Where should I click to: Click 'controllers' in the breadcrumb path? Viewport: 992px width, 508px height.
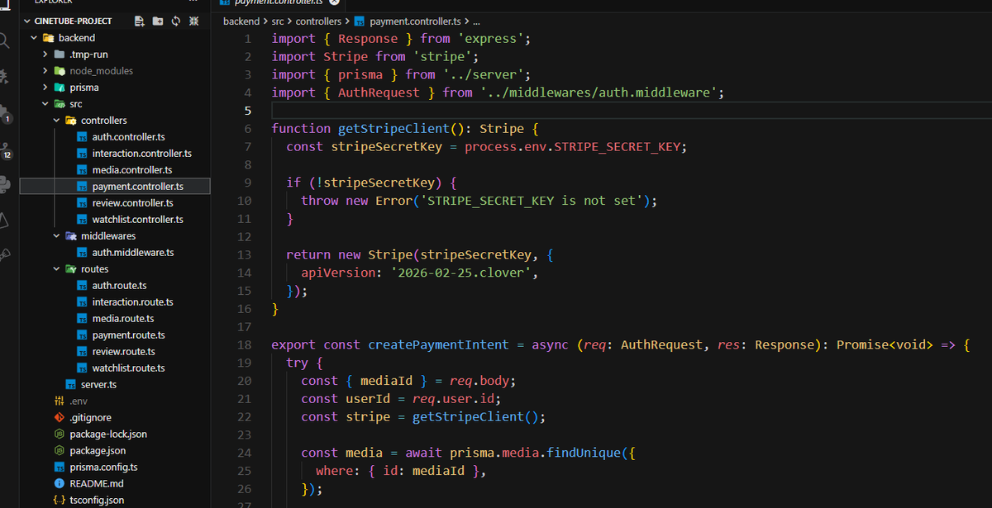[320, 21]
